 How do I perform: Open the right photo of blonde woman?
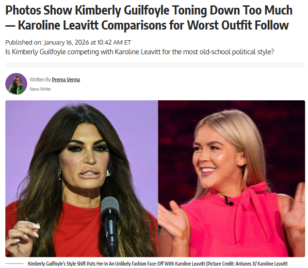tap(231, 178)
